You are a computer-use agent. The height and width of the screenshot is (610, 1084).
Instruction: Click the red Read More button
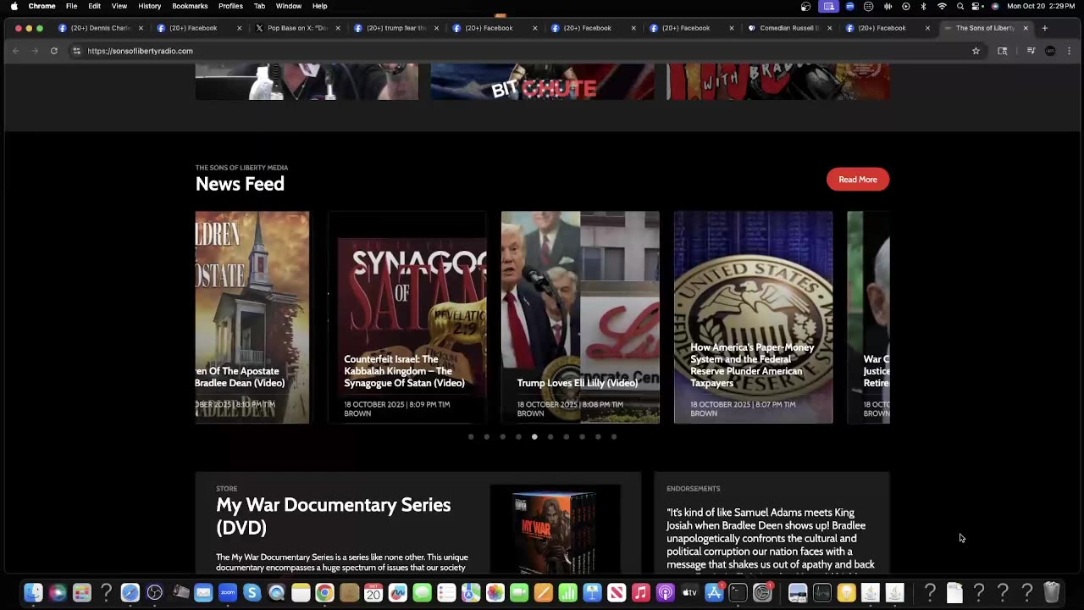(x=858, y=179)
